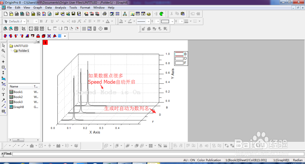Click legend swatch for B
This screenshot has height=164, width=305.
[179, 54]
